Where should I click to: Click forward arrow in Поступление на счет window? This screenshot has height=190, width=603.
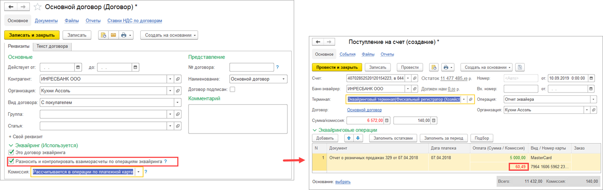(330, 42)
